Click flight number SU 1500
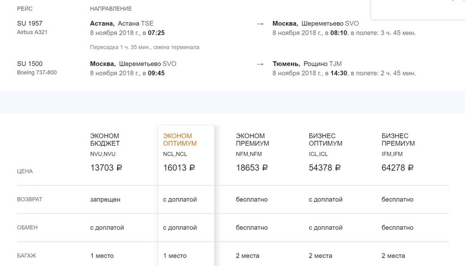This screenshot has height=266, width=465. tap(30, 64)
